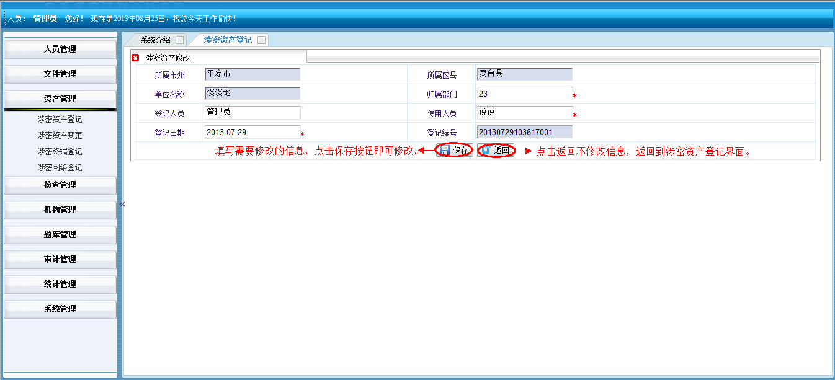Click the 管理员 username in the header
The height and width of the screenshot is (380, 835).
click(x=45, y=19)
